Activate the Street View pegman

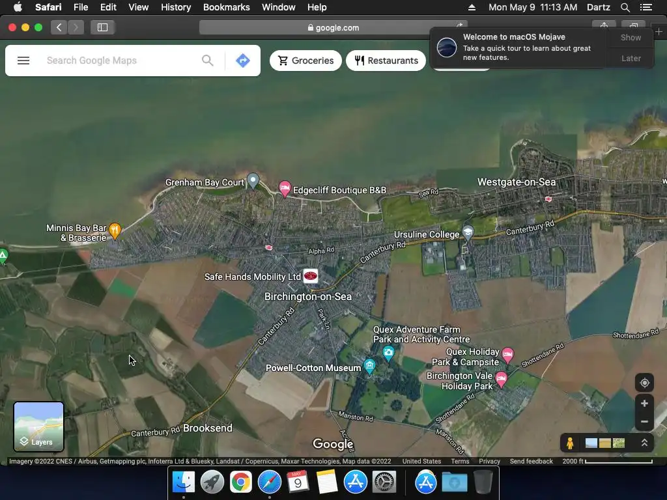click(570, 443)
